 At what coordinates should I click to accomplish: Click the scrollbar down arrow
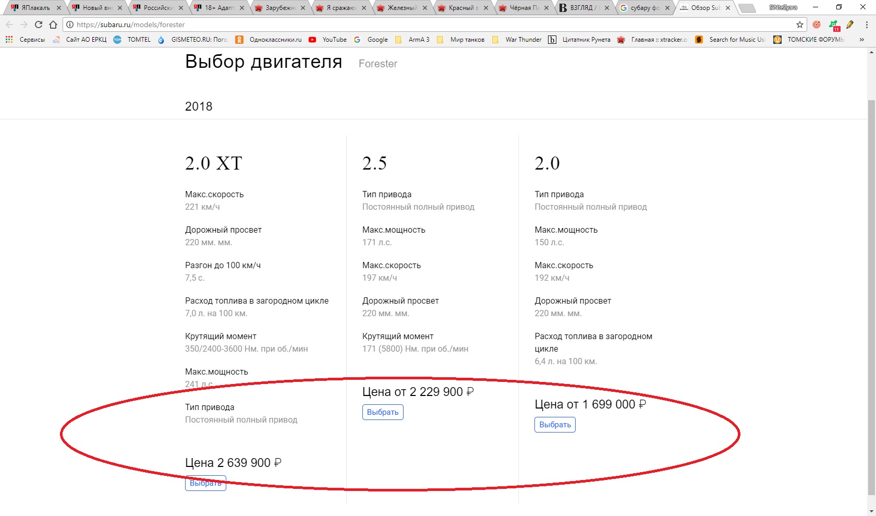[871, 511]
